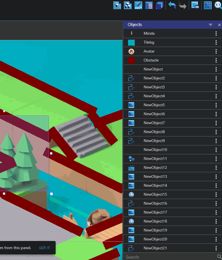Viewport: 222px width, 260px height.
Task: Select NewObject in the list
Action: click(173, 69)
